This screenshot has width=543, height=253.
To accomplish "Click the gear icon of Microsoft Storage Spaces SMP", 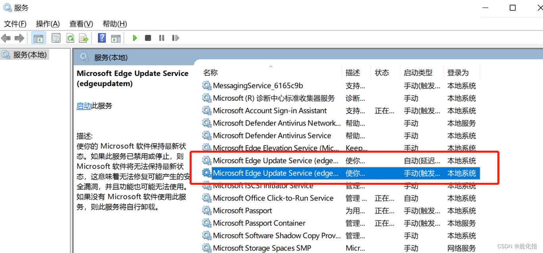I will tap(207, 248).
